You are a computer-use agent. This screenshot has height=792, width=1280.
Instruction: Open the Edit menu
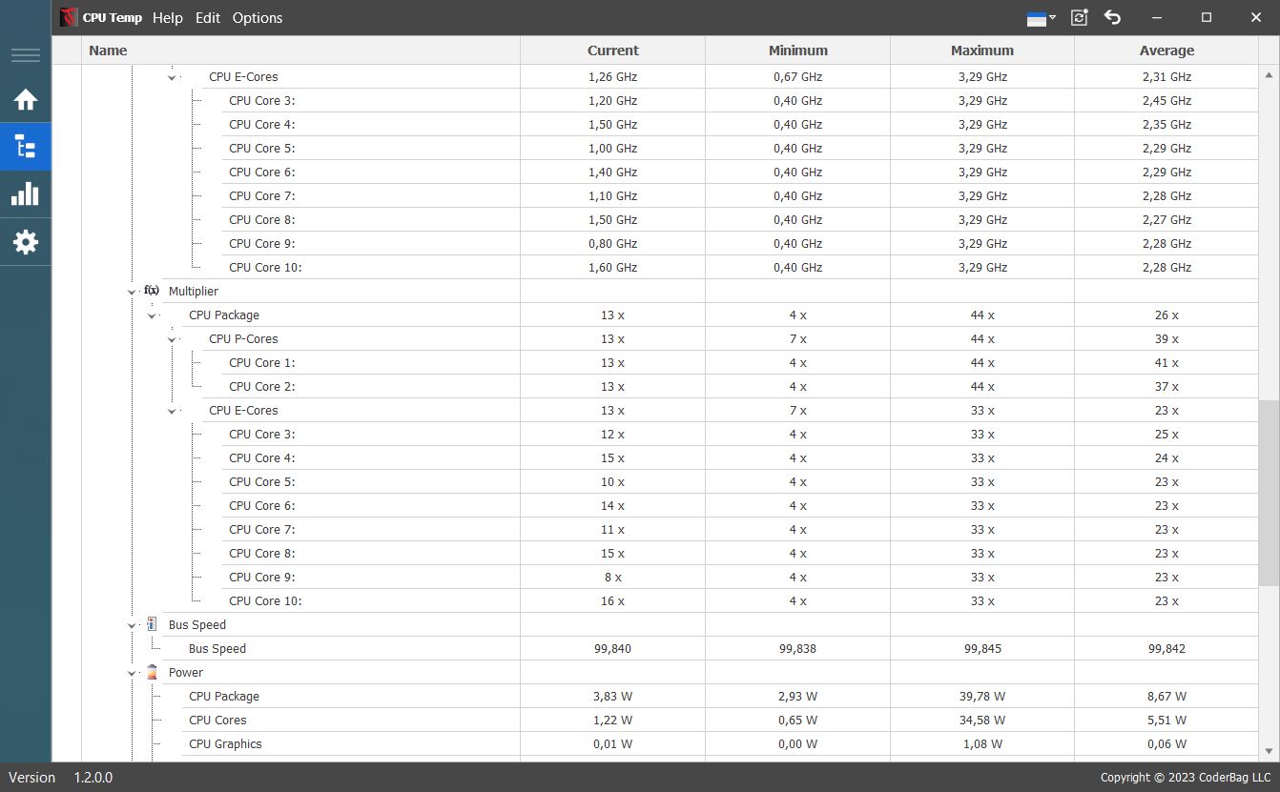pyautogui.click(x=208, y=18)
